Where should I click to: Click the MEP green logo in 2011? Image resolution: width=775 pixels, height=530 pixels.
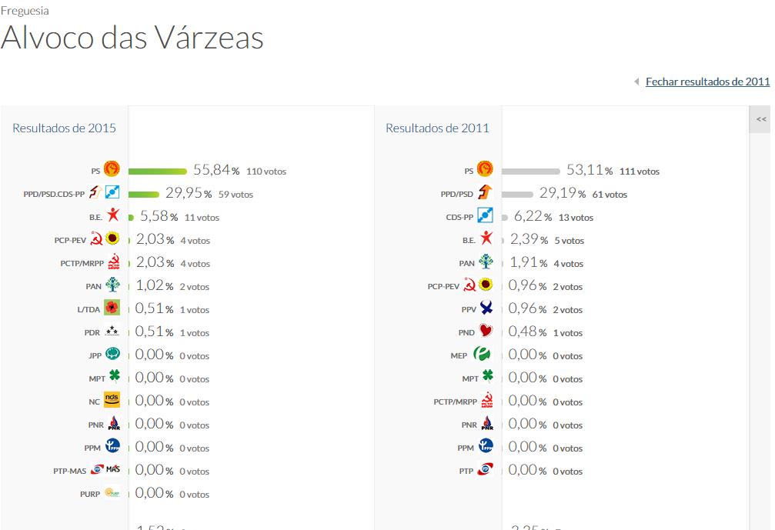(x=483, y=355)
